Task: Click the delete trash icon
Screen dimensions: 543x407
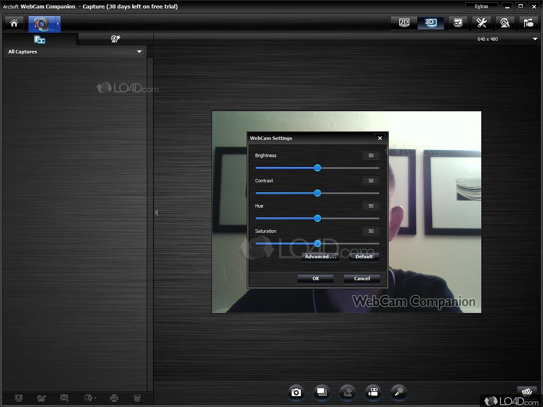Action: tap(137, 398)
